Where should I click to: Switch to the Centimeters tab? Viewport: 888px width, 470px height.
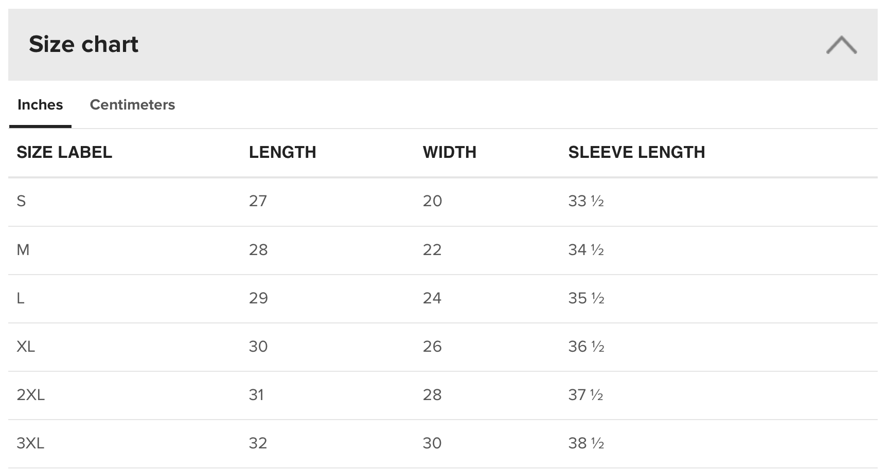(x=132, y=105)
